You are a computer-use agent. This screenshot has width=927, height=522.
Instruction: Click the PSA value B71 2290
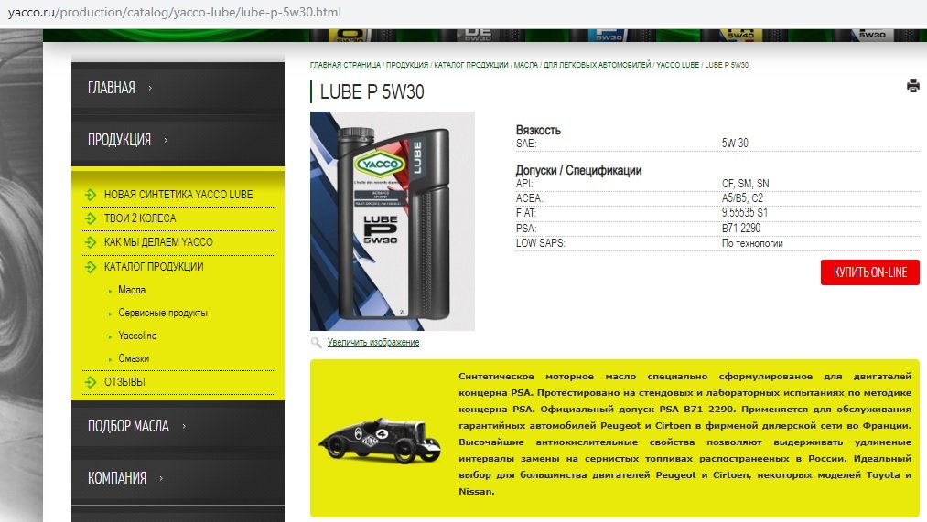point(740,228)
